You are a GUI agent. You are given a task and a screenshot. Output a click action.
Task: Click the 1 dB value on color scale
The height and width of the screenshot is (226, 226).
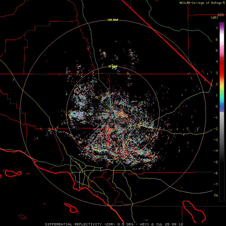pyautogui.click(x=217, y=95)
